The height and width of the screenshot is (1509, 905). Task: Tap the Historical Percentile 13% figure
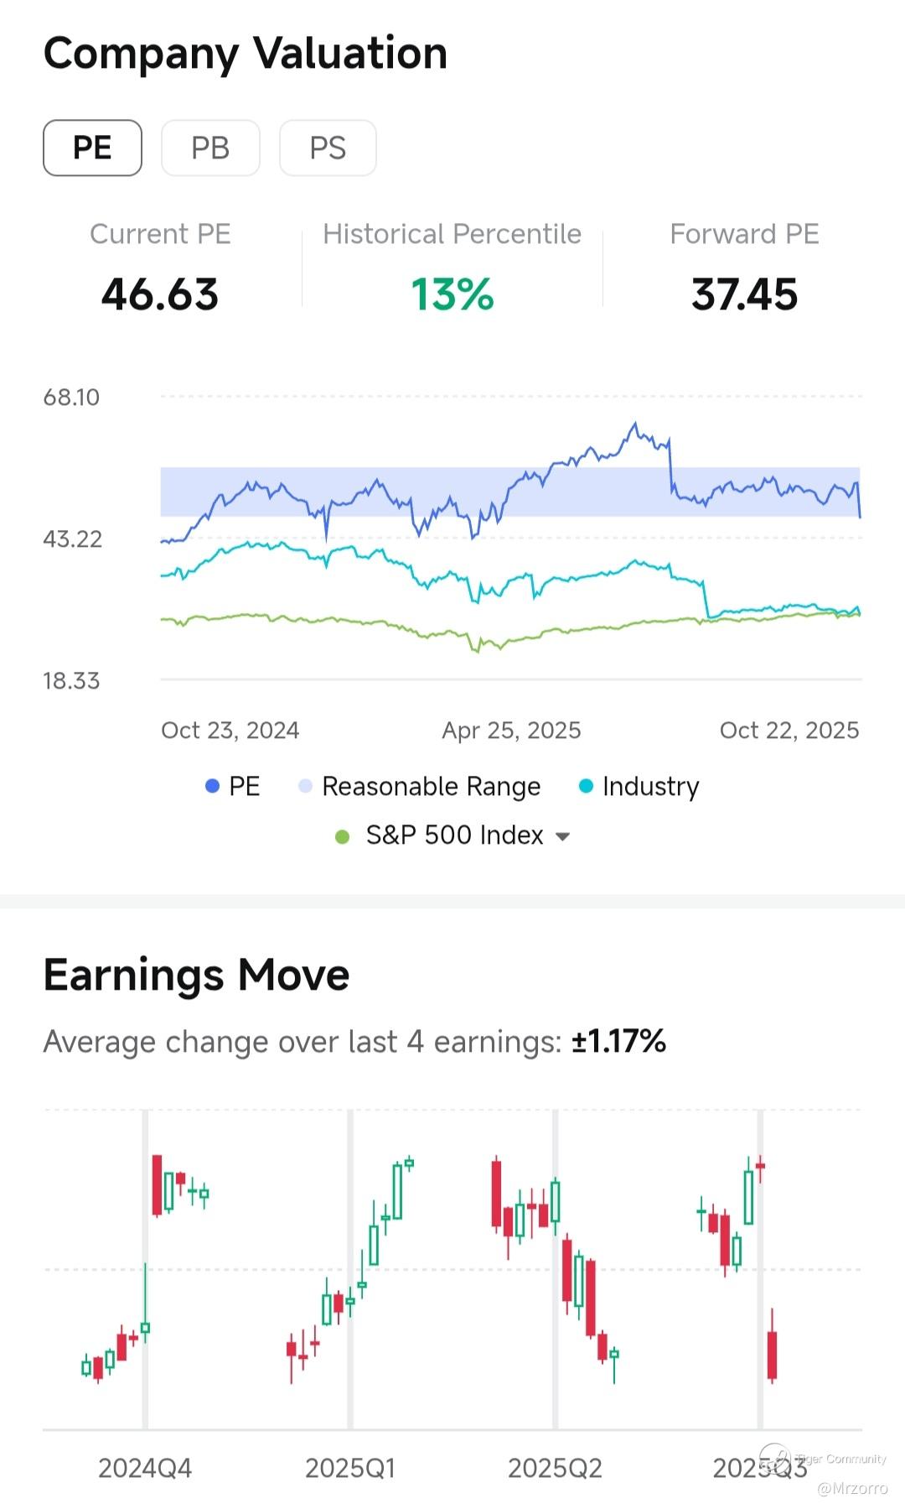point(452,294)
